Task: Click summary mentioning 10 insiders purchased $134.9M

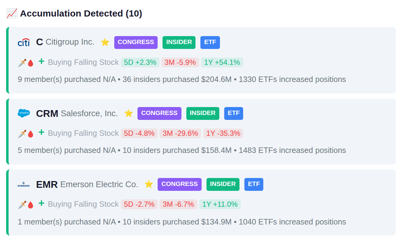Action: 182,222
